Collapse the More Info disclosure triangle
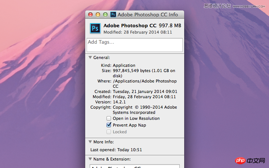Screen dimensions: 269x168 (x=90, y=142)
